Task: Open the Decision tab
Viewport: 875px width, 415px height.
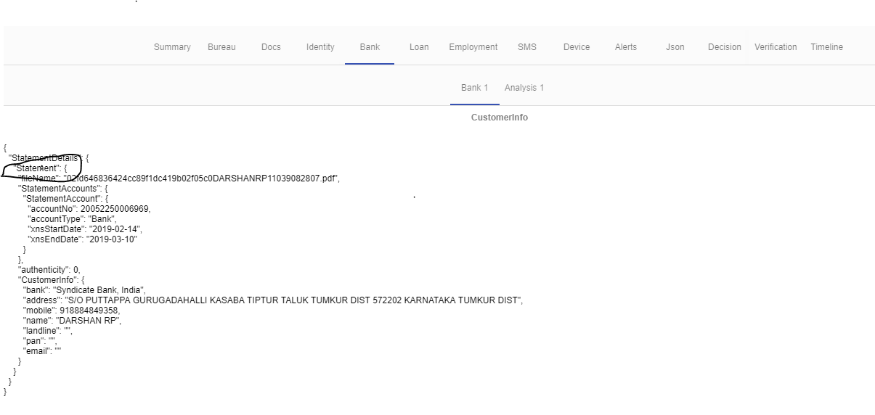Action: click(725, 47)
